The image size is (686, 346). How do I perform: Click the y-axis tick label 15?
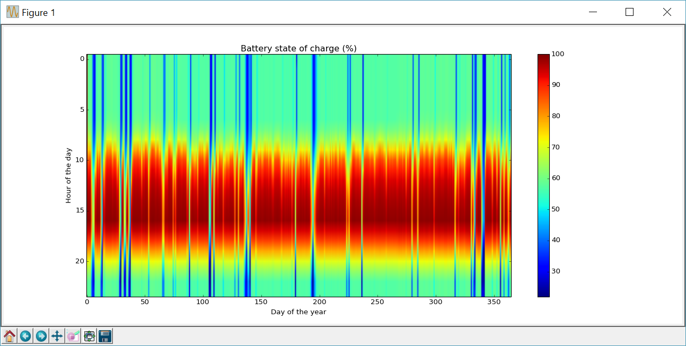coord(81,210)
